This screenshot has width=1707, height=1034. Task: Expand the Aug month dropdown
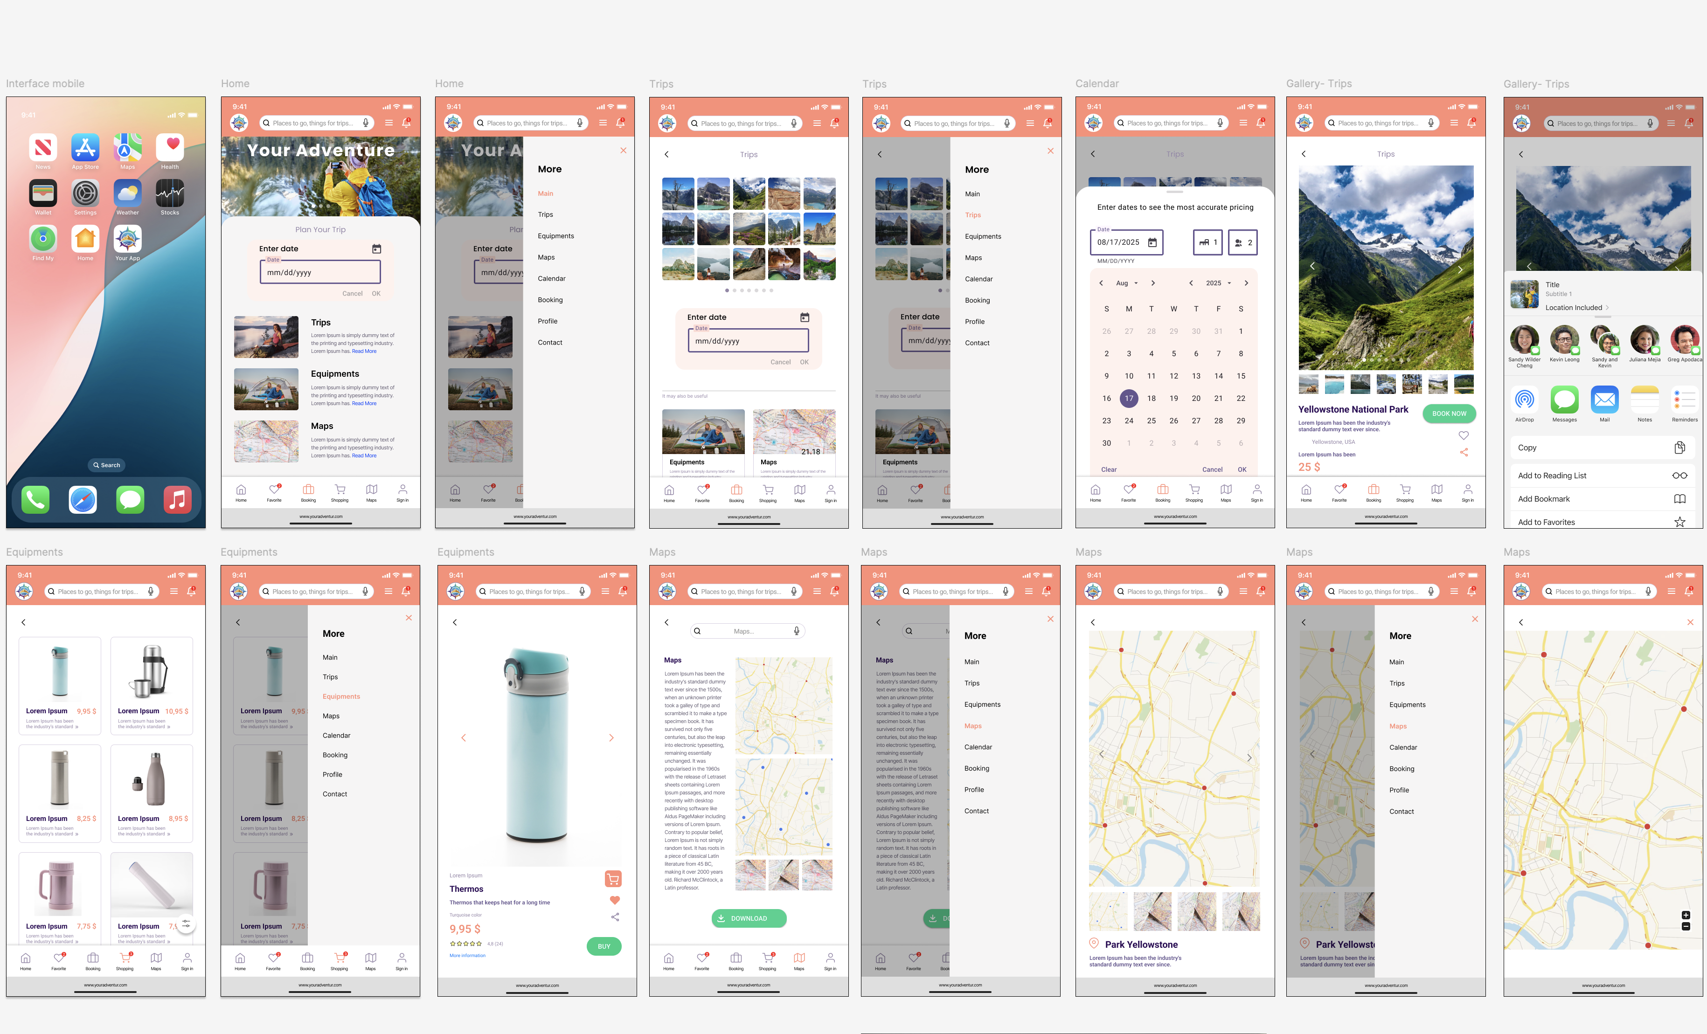[1126, 283]
